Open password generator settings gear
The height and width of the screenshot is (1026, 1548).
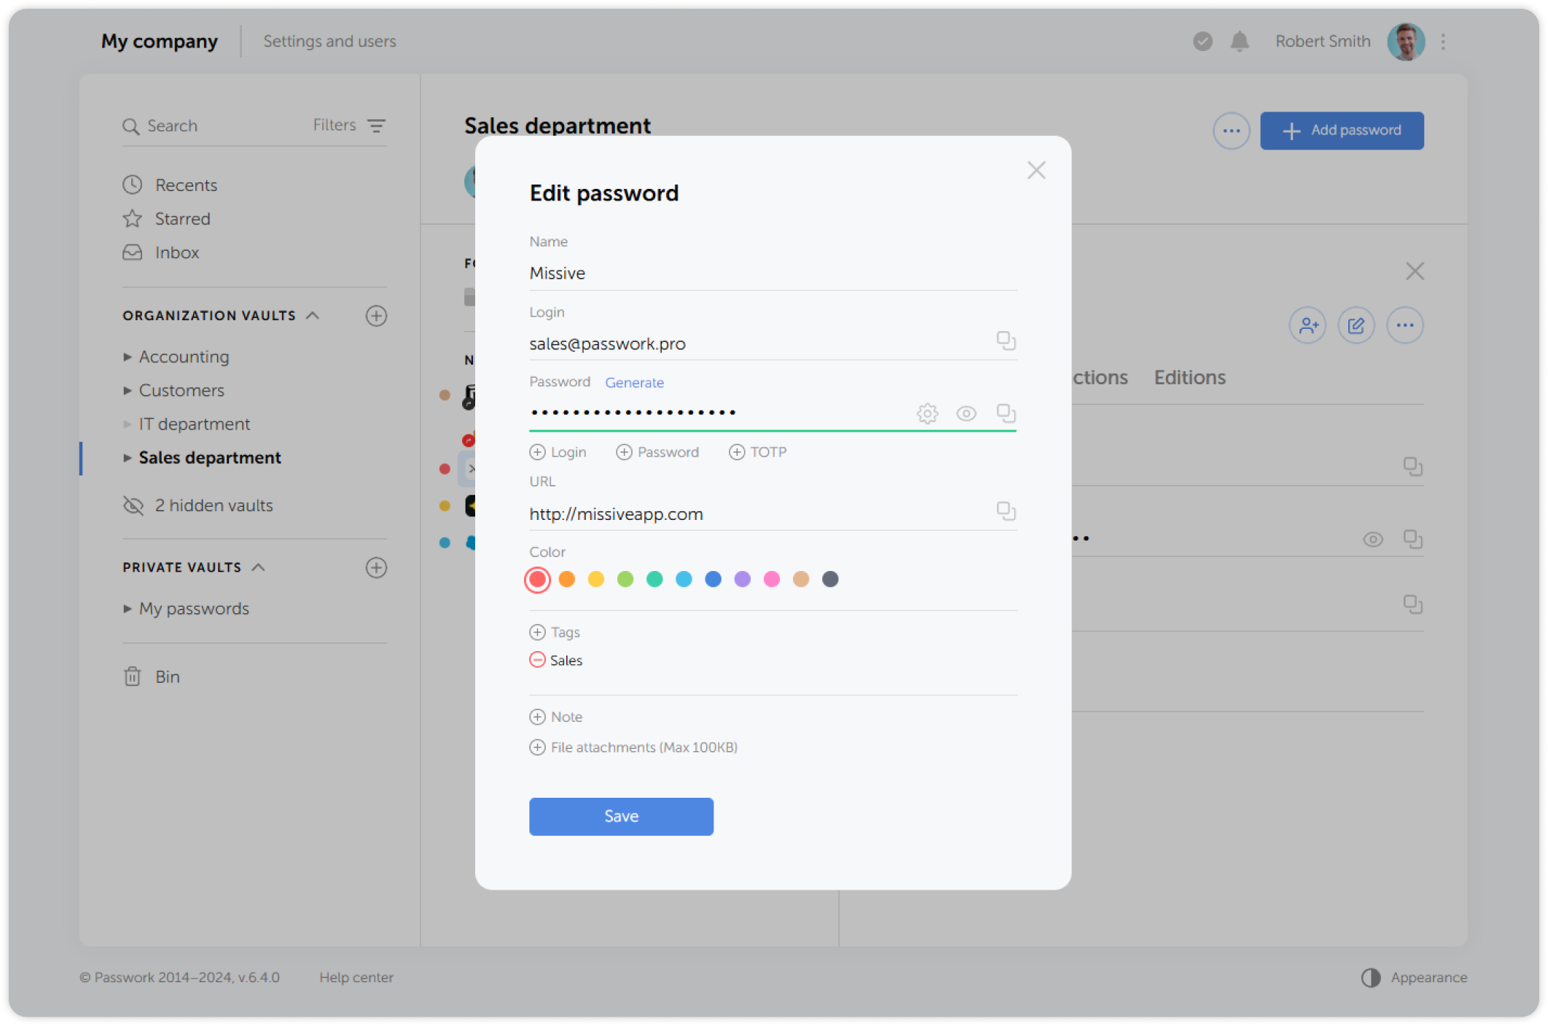[x=926, y=413]
